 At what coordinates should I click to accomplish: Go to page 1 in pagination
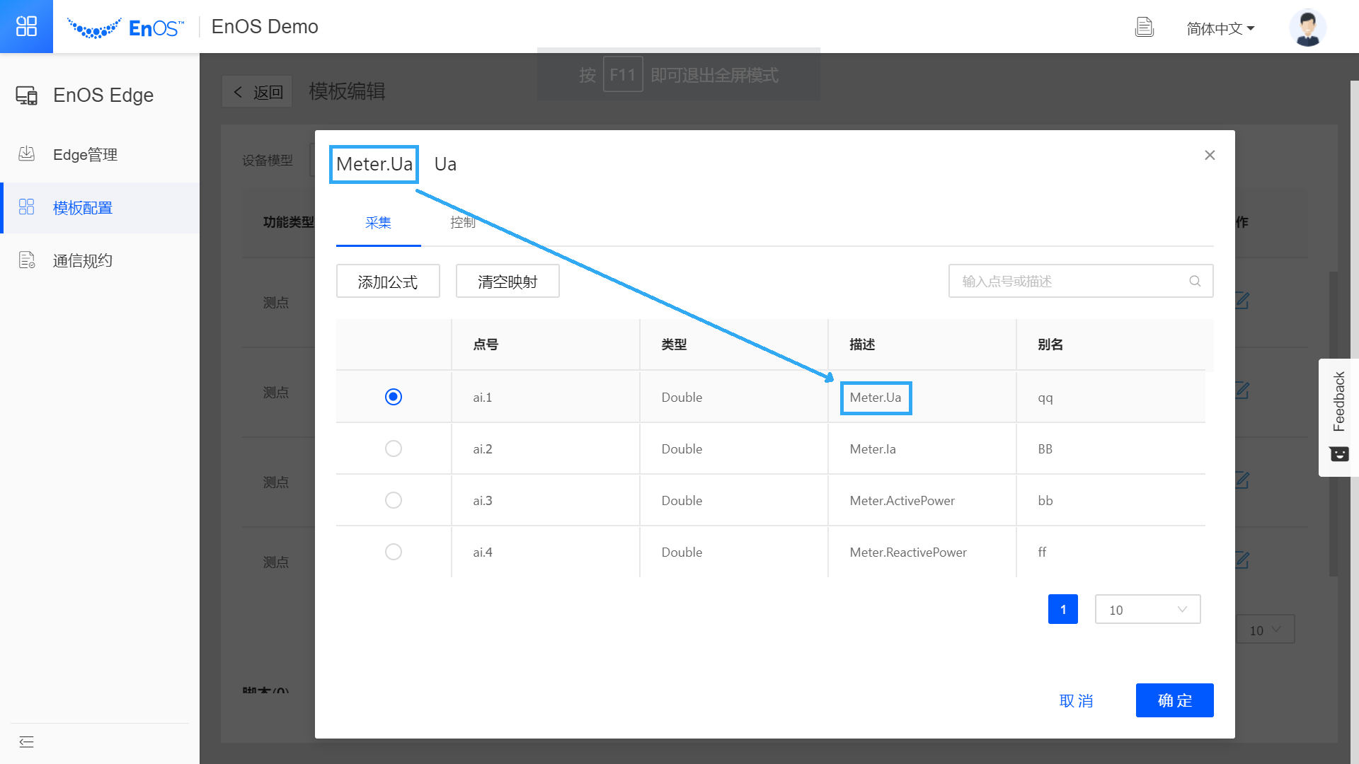pyautogui.click(x=1063, y=609)
